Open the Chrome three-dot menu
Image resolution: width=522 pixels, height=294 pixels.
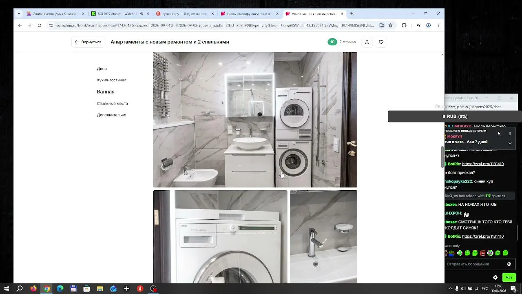[438, 25]
